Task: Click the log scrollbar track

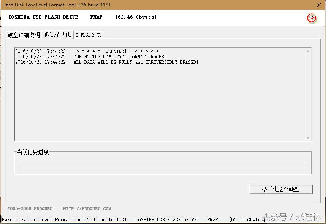Action: point(308,95)
